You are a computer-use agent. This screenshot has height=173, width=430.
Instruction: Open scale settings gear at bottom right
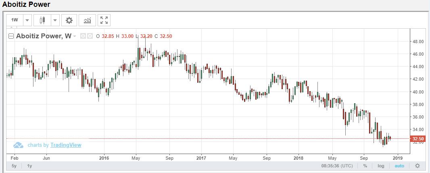point(417,166)
